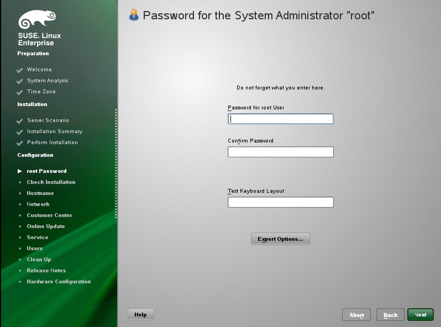Select the Release Notes step
The width and height of the screenshot is (441, 327).
point(46,271)
